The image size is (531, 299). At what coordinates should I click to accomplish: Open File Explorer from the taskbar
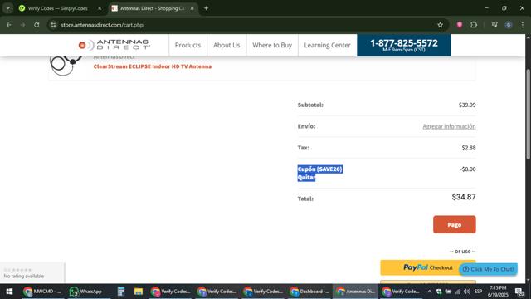point(139,292)
